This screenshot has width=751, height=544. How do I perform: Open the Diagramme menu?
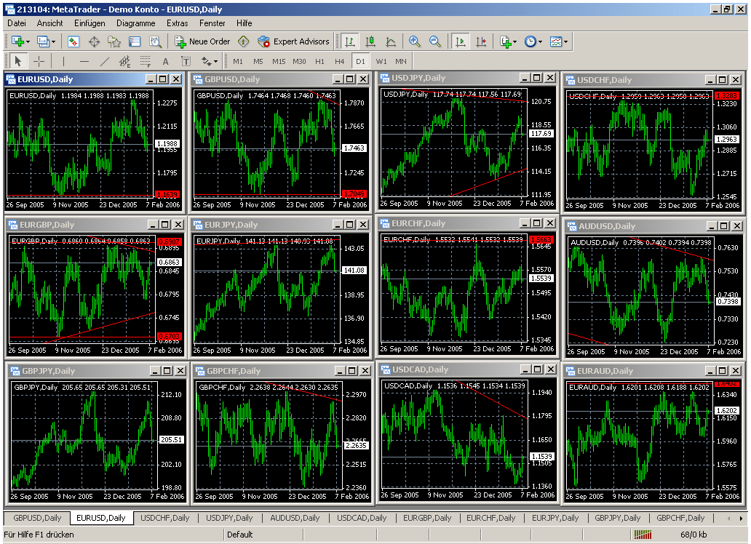(x=135, y=23)
